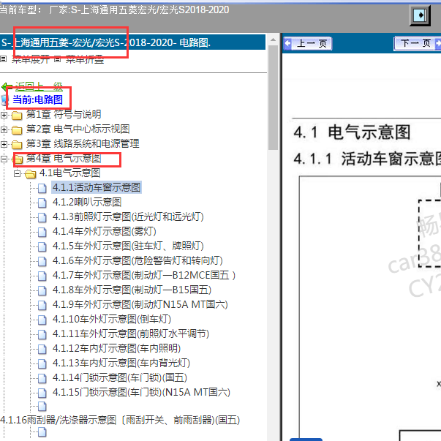Open 4.1.14门锁示意图(车门锁)(国五)

[120, 377]
